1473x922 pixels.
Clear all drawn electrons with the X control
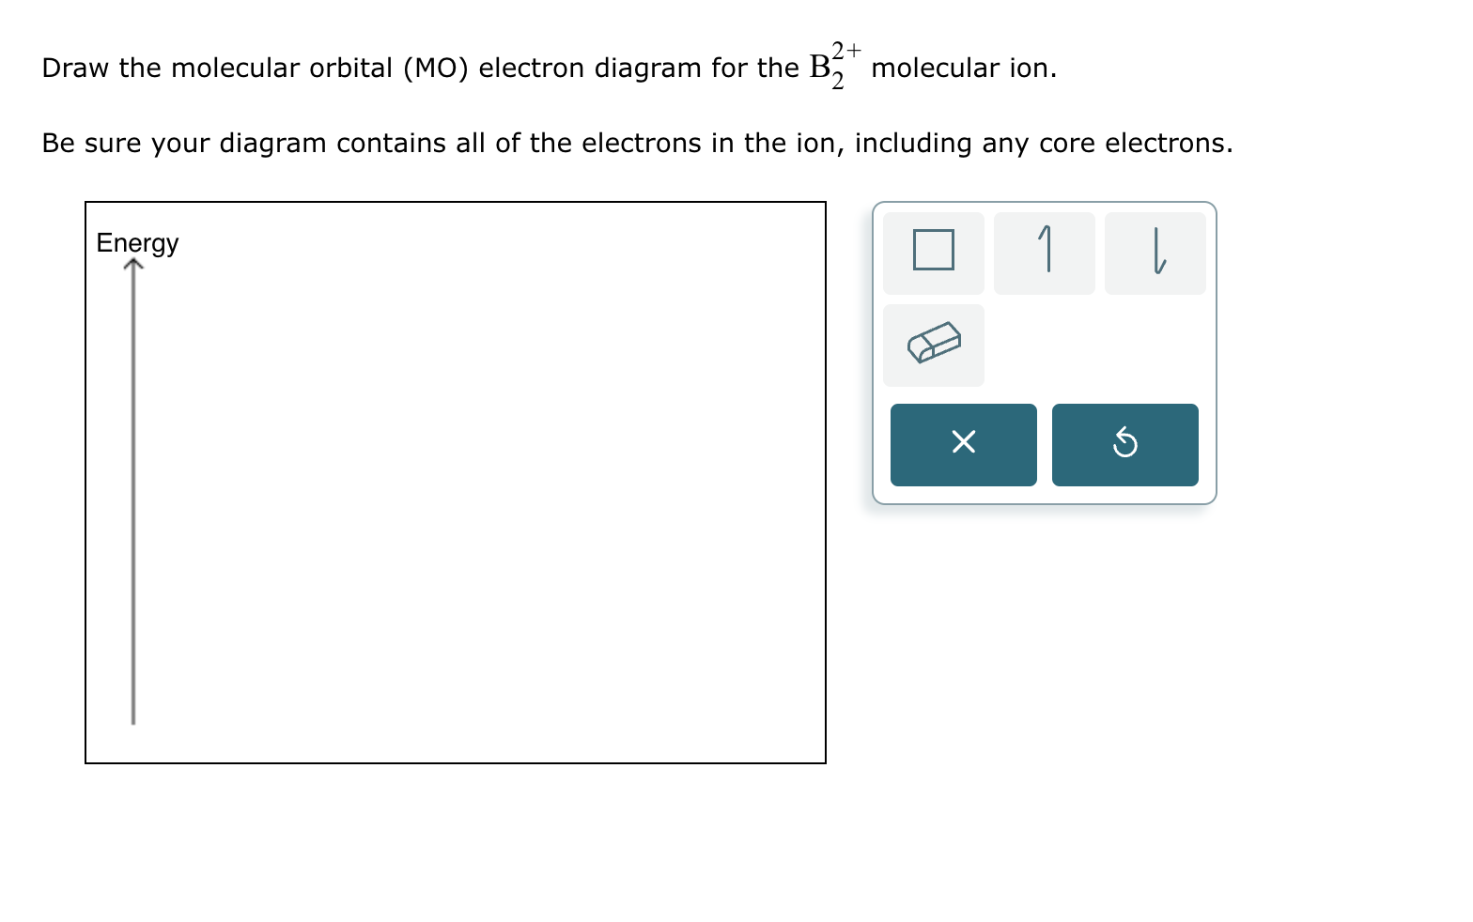point(963,443)
